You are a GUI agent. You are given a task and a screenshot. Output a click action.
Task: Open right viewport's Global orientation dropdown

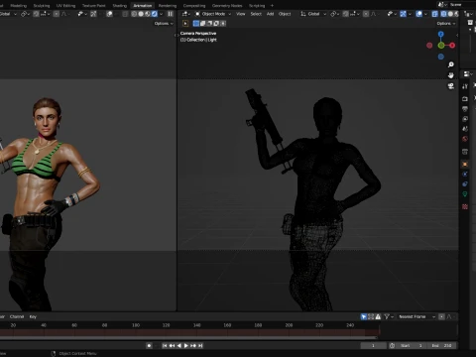coord(313,14)
